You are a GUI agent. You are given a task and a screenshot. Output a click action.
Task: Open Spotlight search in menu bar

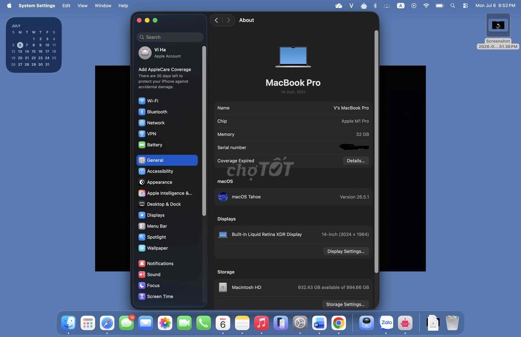452,6
